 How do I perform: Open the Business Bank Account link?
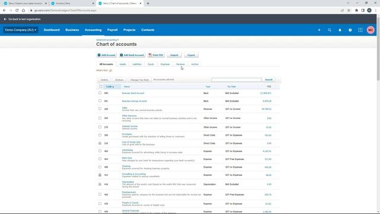pyautogui.click(x=133, y=93)
